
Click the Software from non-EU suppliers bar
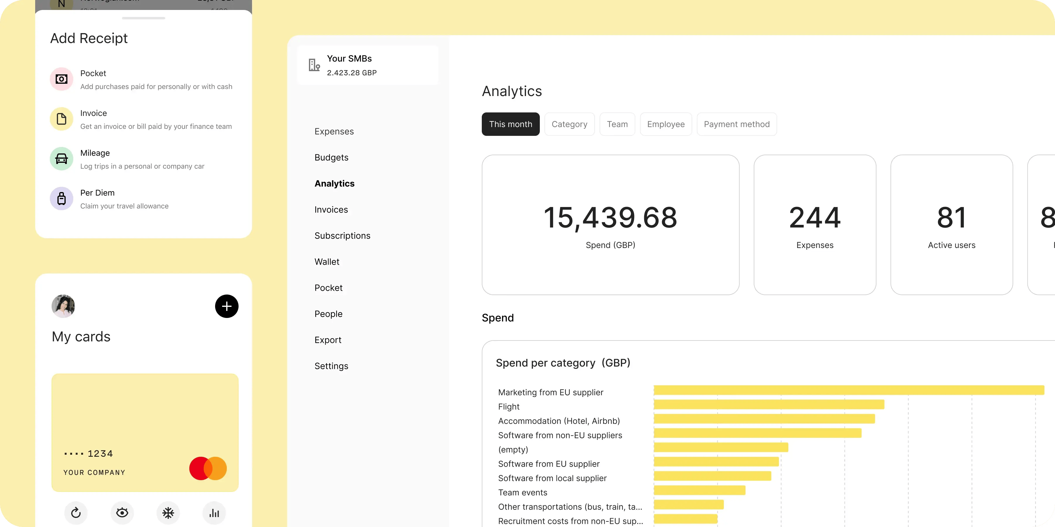click(757, 433)
